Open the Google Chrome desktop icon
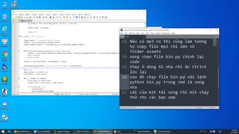Screen dimensions: 239x134 click(5, 56)
